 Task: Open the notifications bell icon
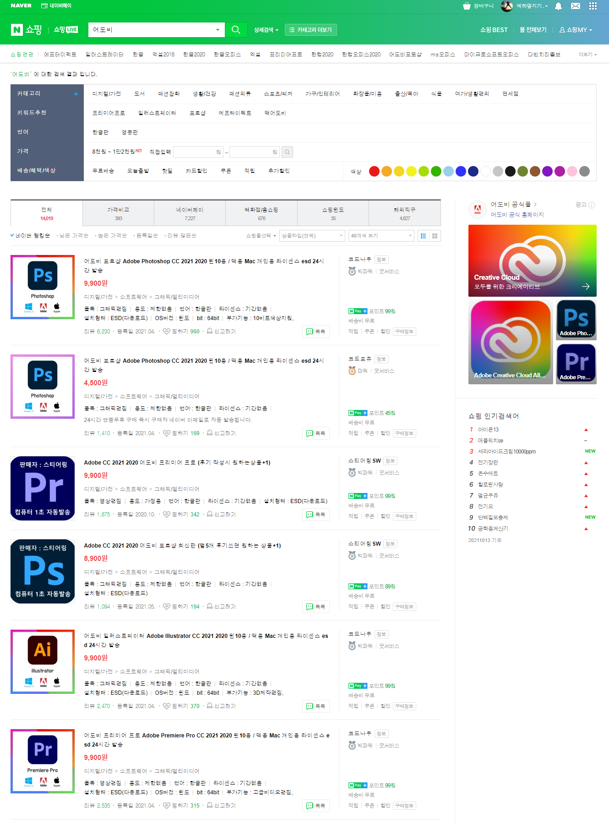click(x=558, y=6)
